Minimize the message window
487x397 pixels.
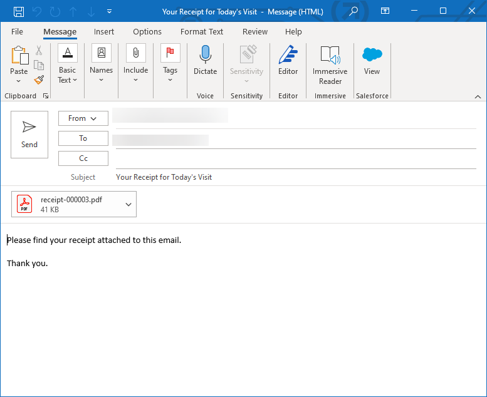coord(414,11)
